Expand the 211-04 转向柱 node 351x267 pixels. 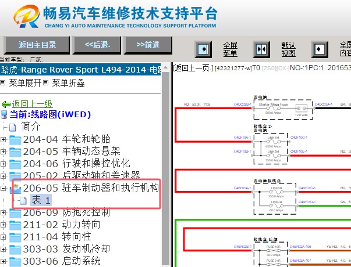pos(3,237)
